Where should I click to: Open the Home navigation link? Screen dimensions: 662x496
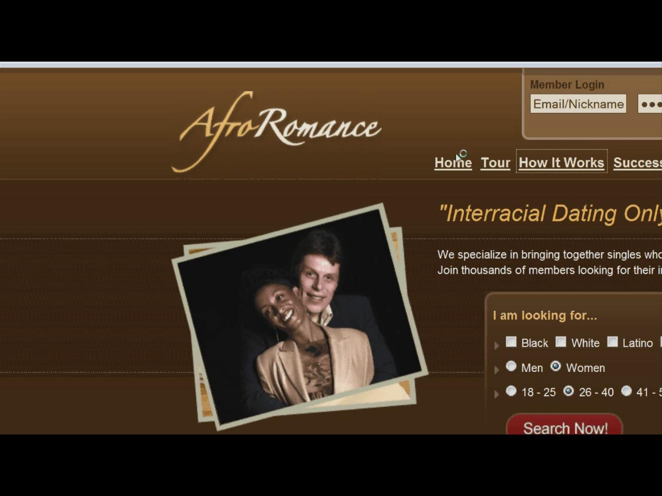tap(453, 163)
